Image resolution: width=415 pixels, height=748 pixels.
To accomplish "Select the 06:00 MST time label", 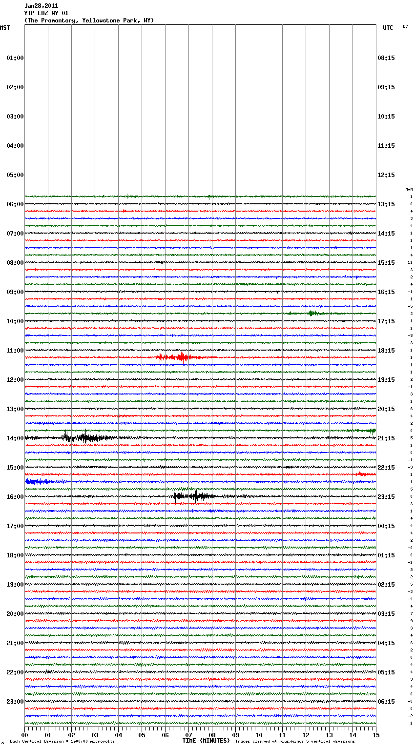I will pos(15,204).
